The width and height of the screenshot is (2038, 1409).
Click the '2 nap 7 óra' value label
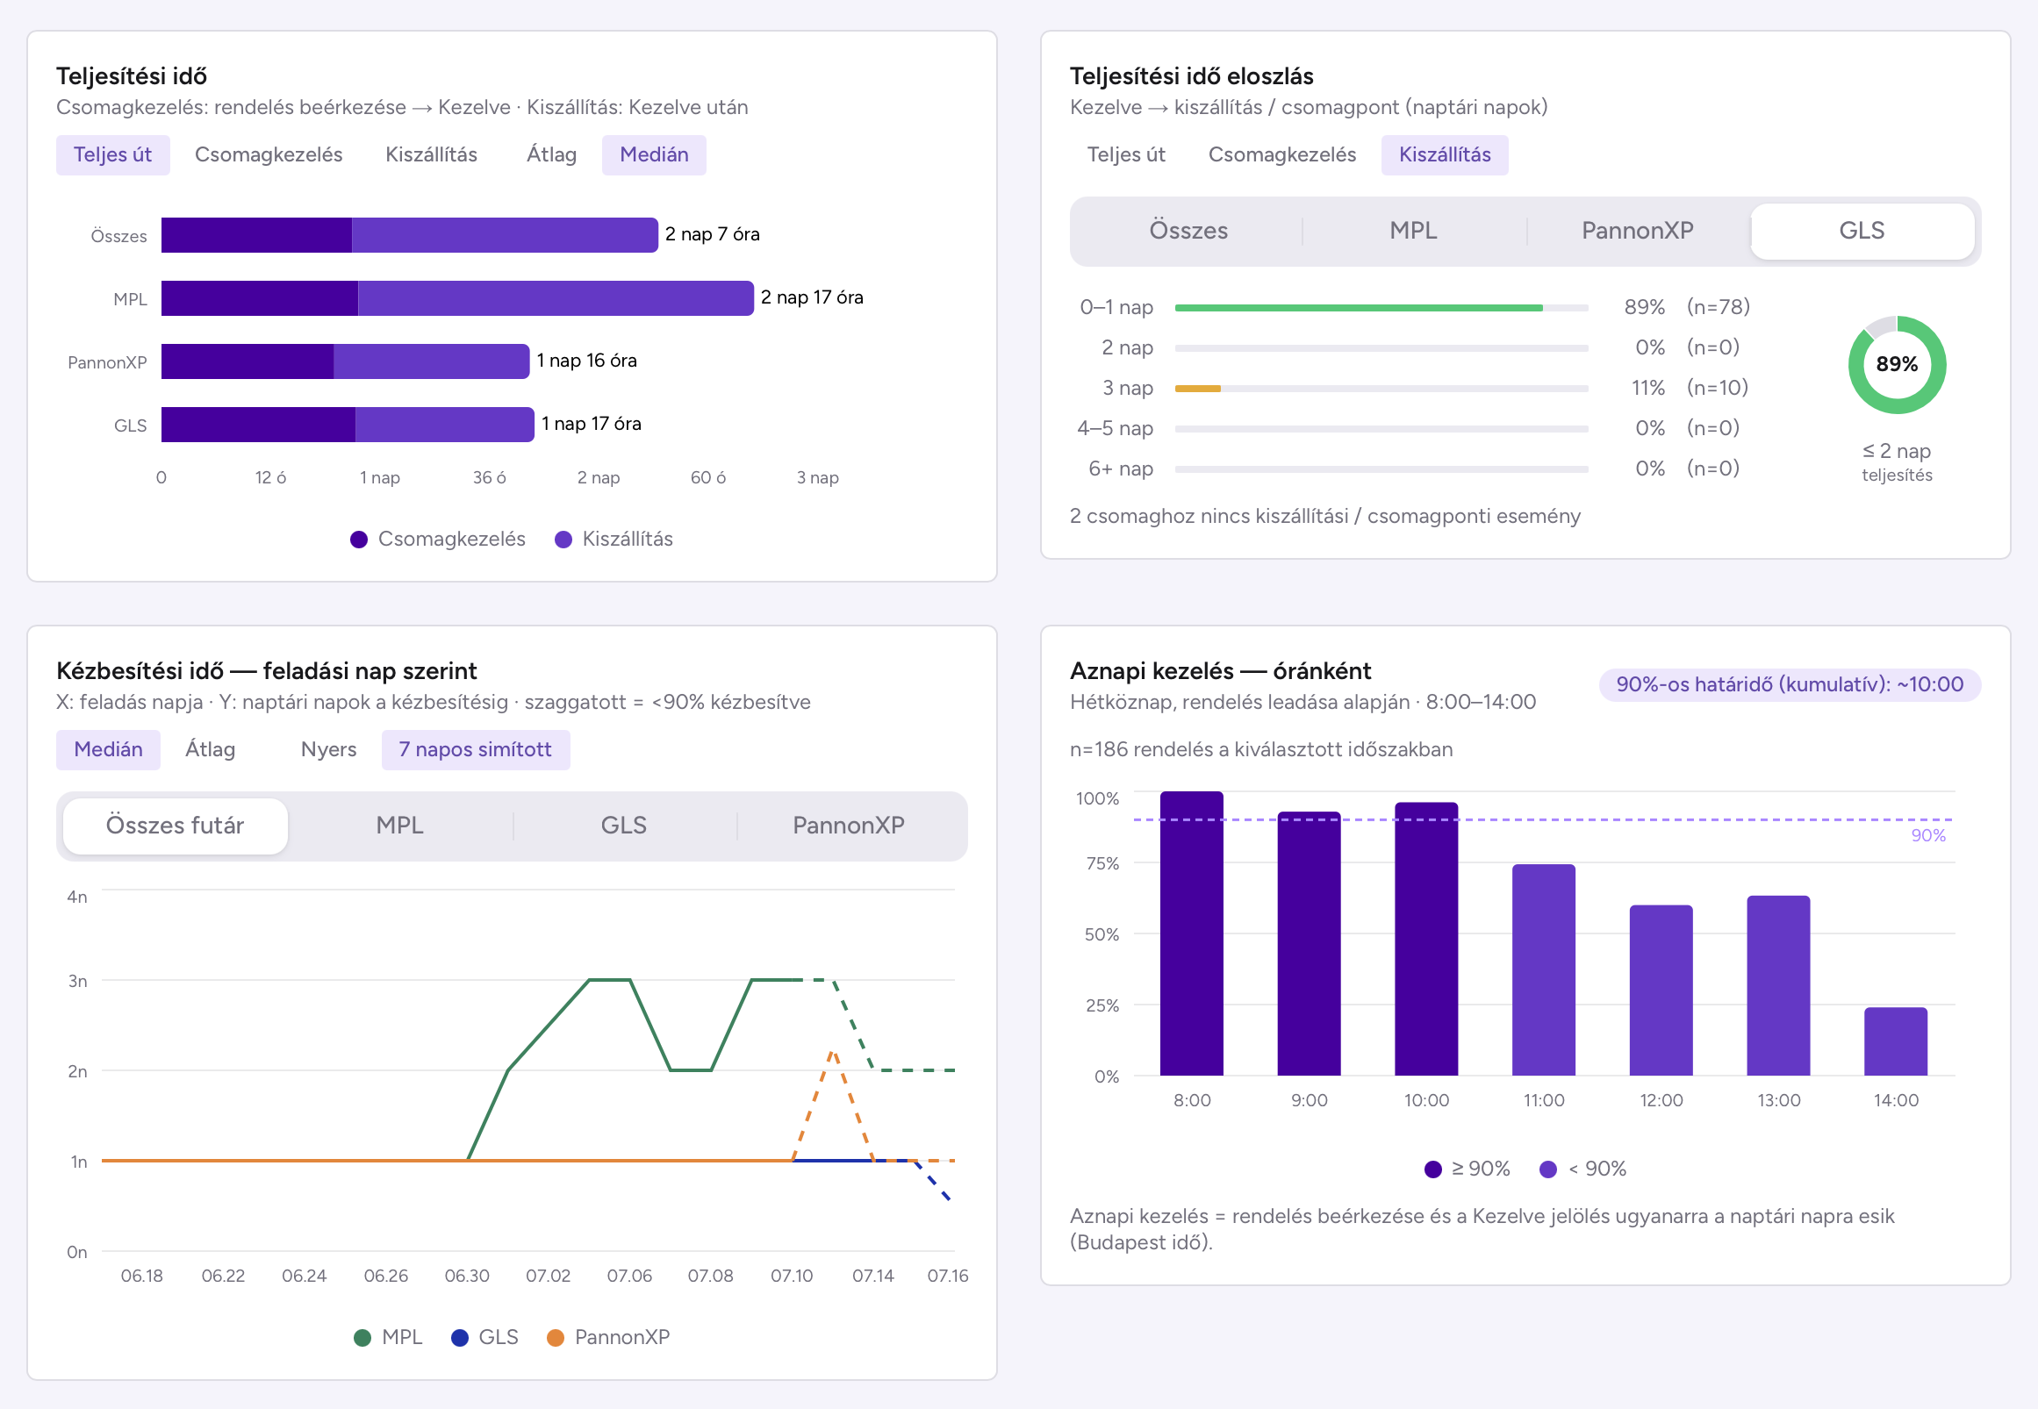click(x=712, y=235)
